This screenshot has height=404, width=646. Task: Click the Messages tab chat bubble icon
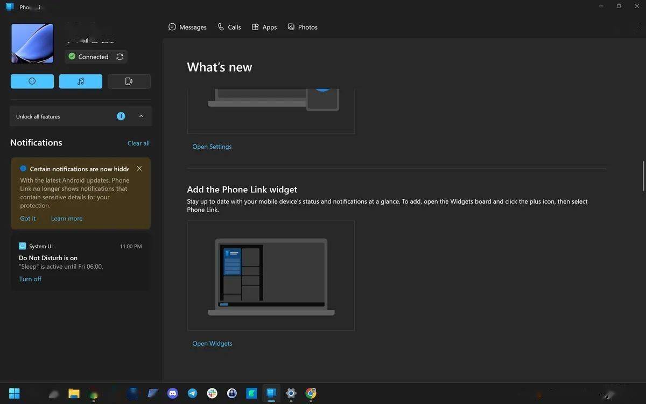point(172,27)
